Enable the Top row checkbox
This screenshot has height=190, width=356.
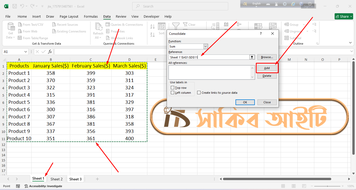[172, 88]
